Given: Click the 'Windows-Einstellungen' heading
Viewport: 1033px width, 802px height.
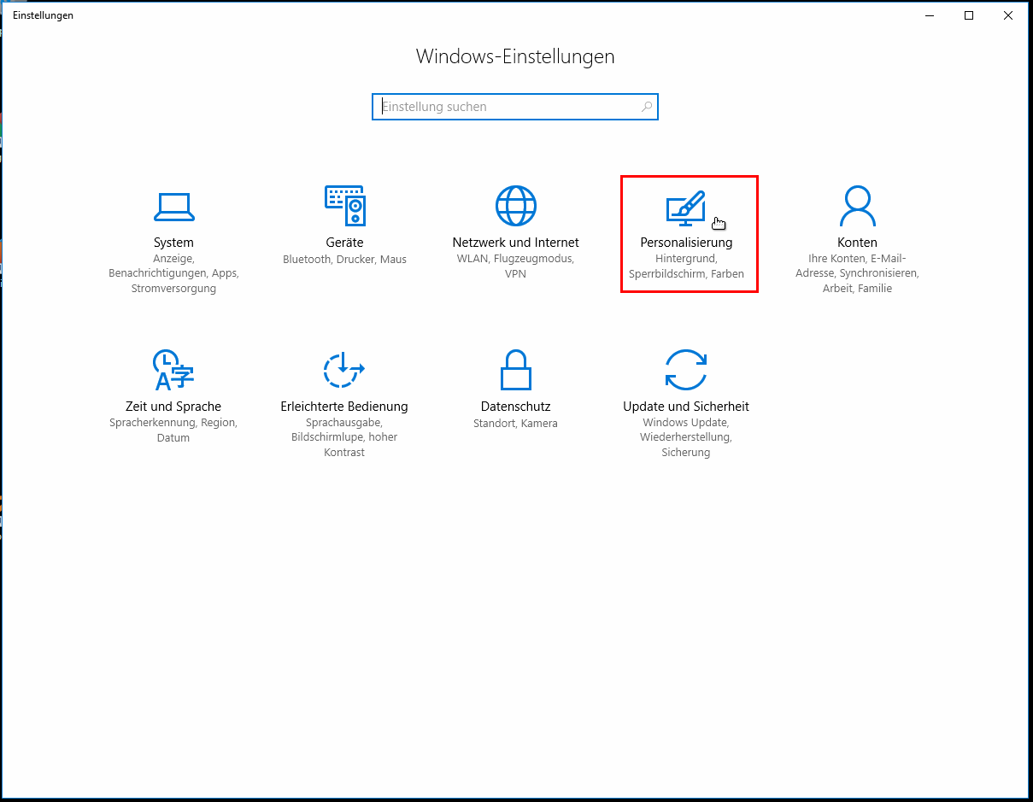Looking at the screenshot, I should (x=515, y=56).
